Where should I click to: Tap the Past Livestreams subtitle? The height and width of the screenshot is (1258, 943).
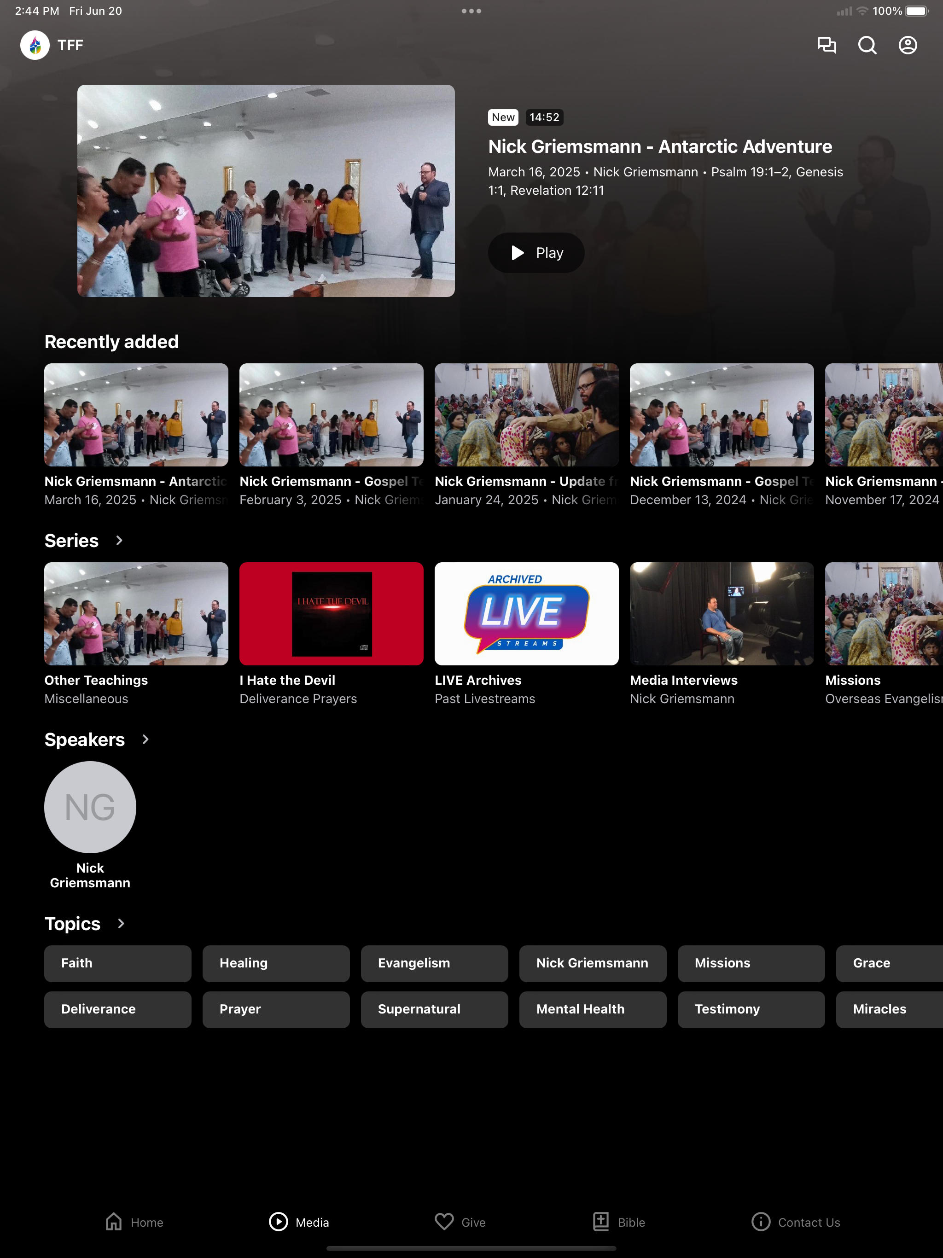tap(484, 699)
